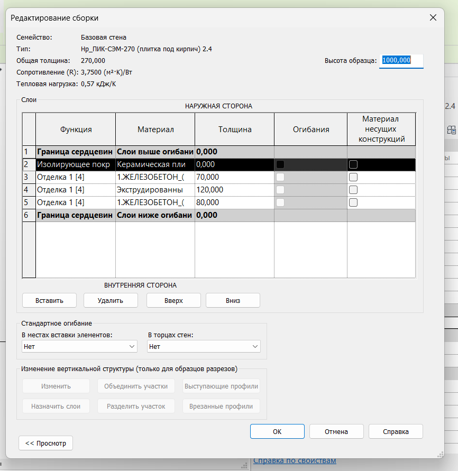This screenshot has width=458, height=471.
Task: Click the Удалить layer button
Action: (x=111, y=300)
